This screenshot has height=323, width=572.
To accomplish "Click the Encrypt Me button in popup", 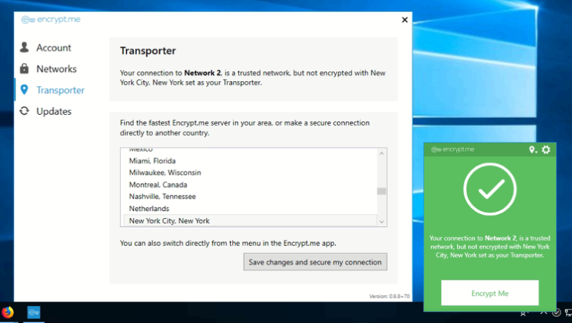I will point(490,293).
